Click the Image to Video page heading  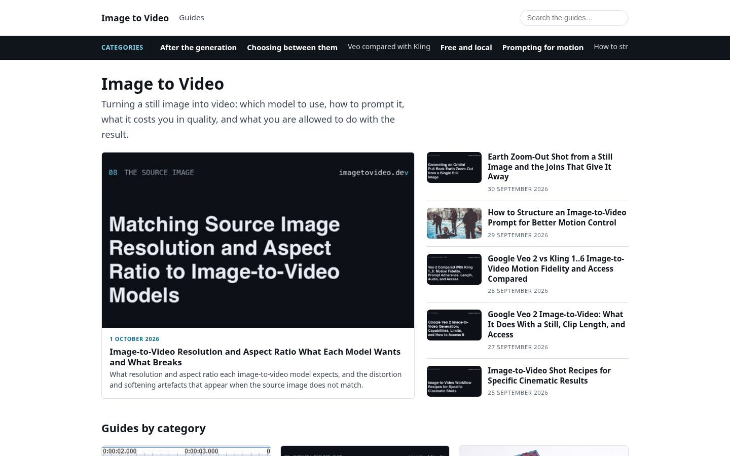(x=163, y=84)
